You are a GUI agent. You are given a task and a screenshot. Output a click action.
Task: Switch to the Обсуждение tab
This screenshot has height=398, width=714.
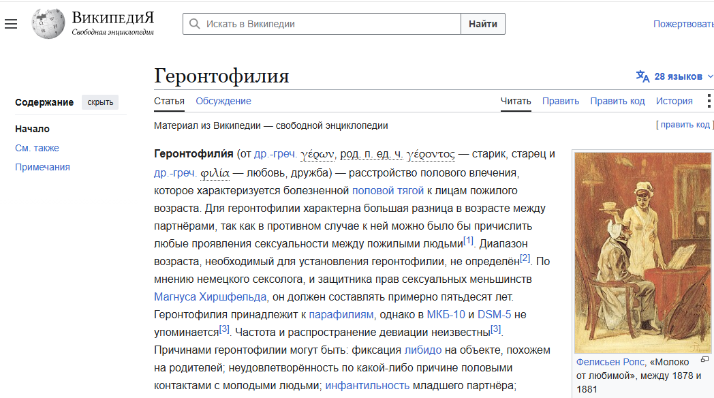coord(223,101)
